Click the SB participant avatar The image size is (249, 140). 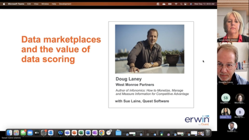pyautogui.click(x=226, y=98)
